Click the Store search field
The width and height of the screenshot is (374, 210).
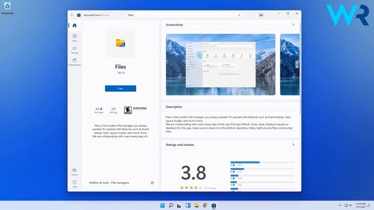click(185, 15)
